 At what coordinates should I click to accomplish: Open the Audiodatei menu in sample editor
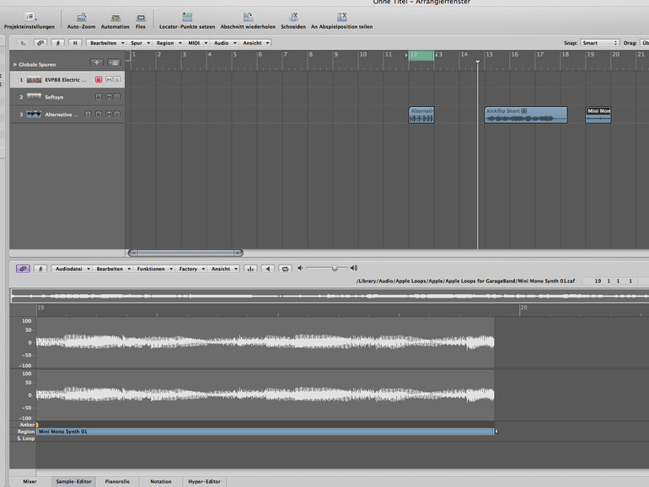pos(70,269)
